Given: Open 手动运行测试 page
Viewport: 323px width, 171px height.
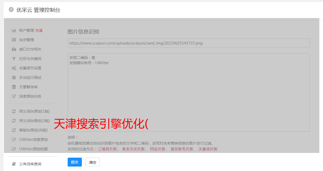Looking at the screenshot, I should tap(30, 78).
